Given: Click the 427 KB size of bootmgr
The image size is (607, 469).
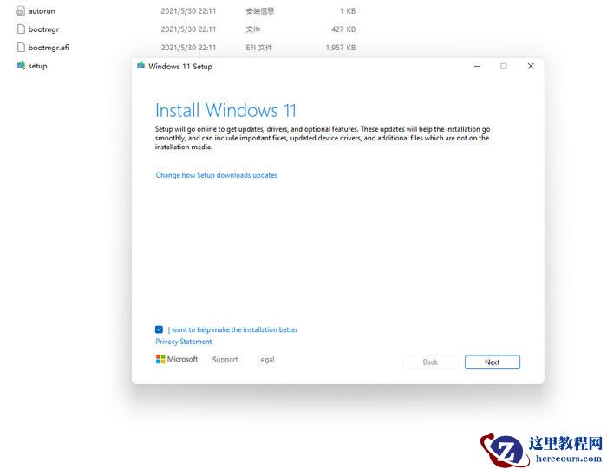Looking at the screenshot, I should coord(343,29).
